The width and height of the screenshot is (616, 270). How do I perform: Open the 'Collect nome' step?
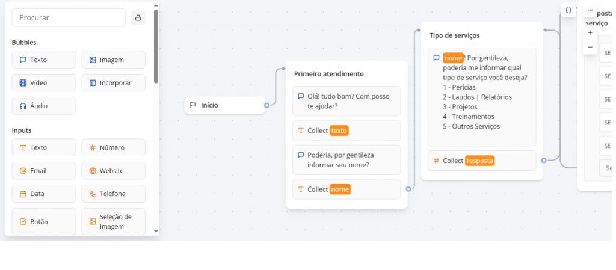pyautogui.click(x=346, y=189)
